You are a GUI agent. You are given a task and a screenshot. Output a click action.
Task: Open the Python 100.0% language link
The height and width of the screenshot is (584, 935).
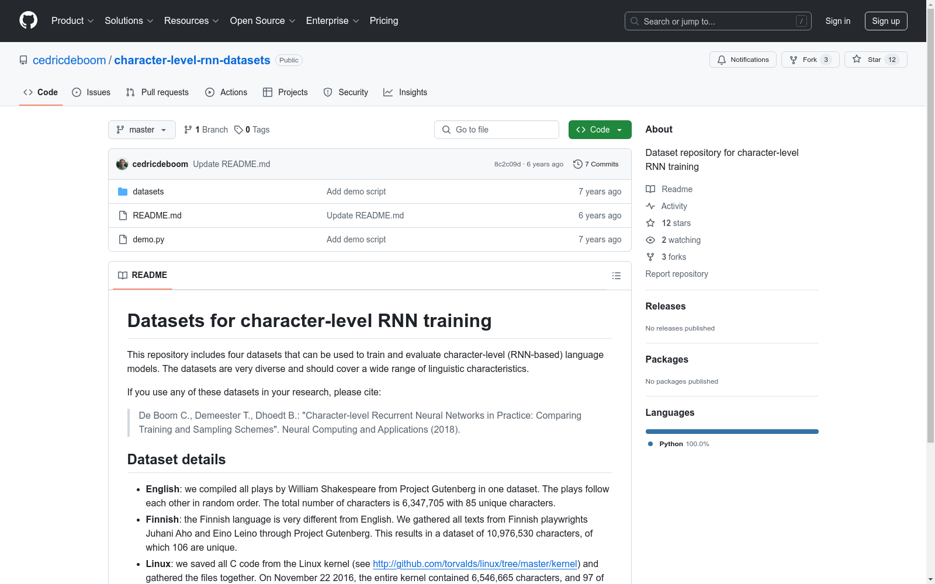click(x=678, y=444)
